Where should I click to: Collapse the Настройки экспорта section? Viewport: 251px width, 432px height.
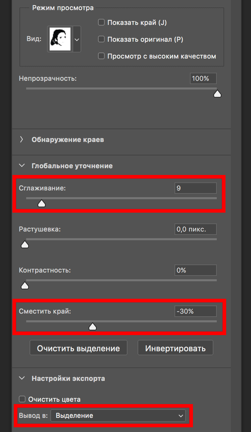click(21, 378)
